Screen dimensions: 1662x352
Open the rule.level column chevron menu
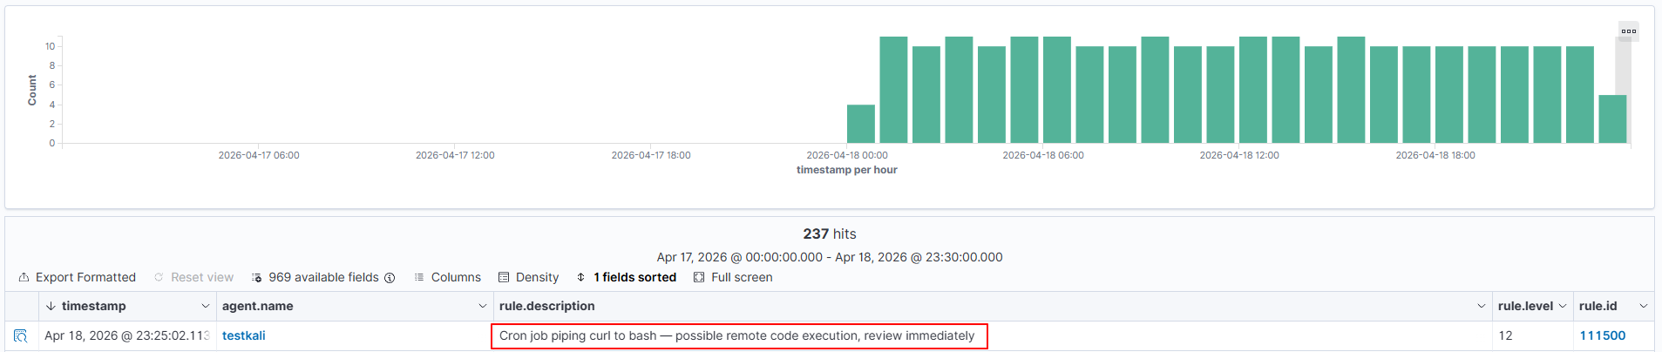(x=1562, y=306)
